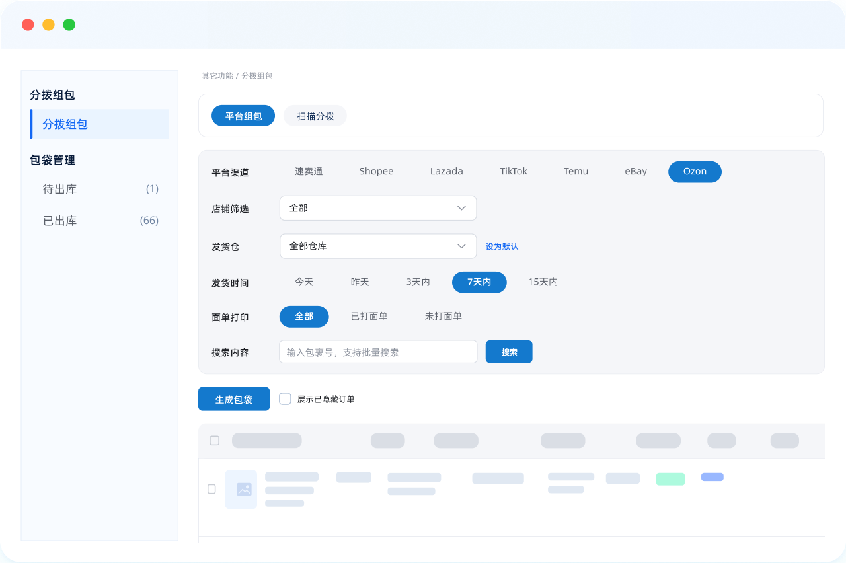Click 其它功能 in the breadcrumb
Viewport: 846px width, 563px height.
[x=217, y=76]
